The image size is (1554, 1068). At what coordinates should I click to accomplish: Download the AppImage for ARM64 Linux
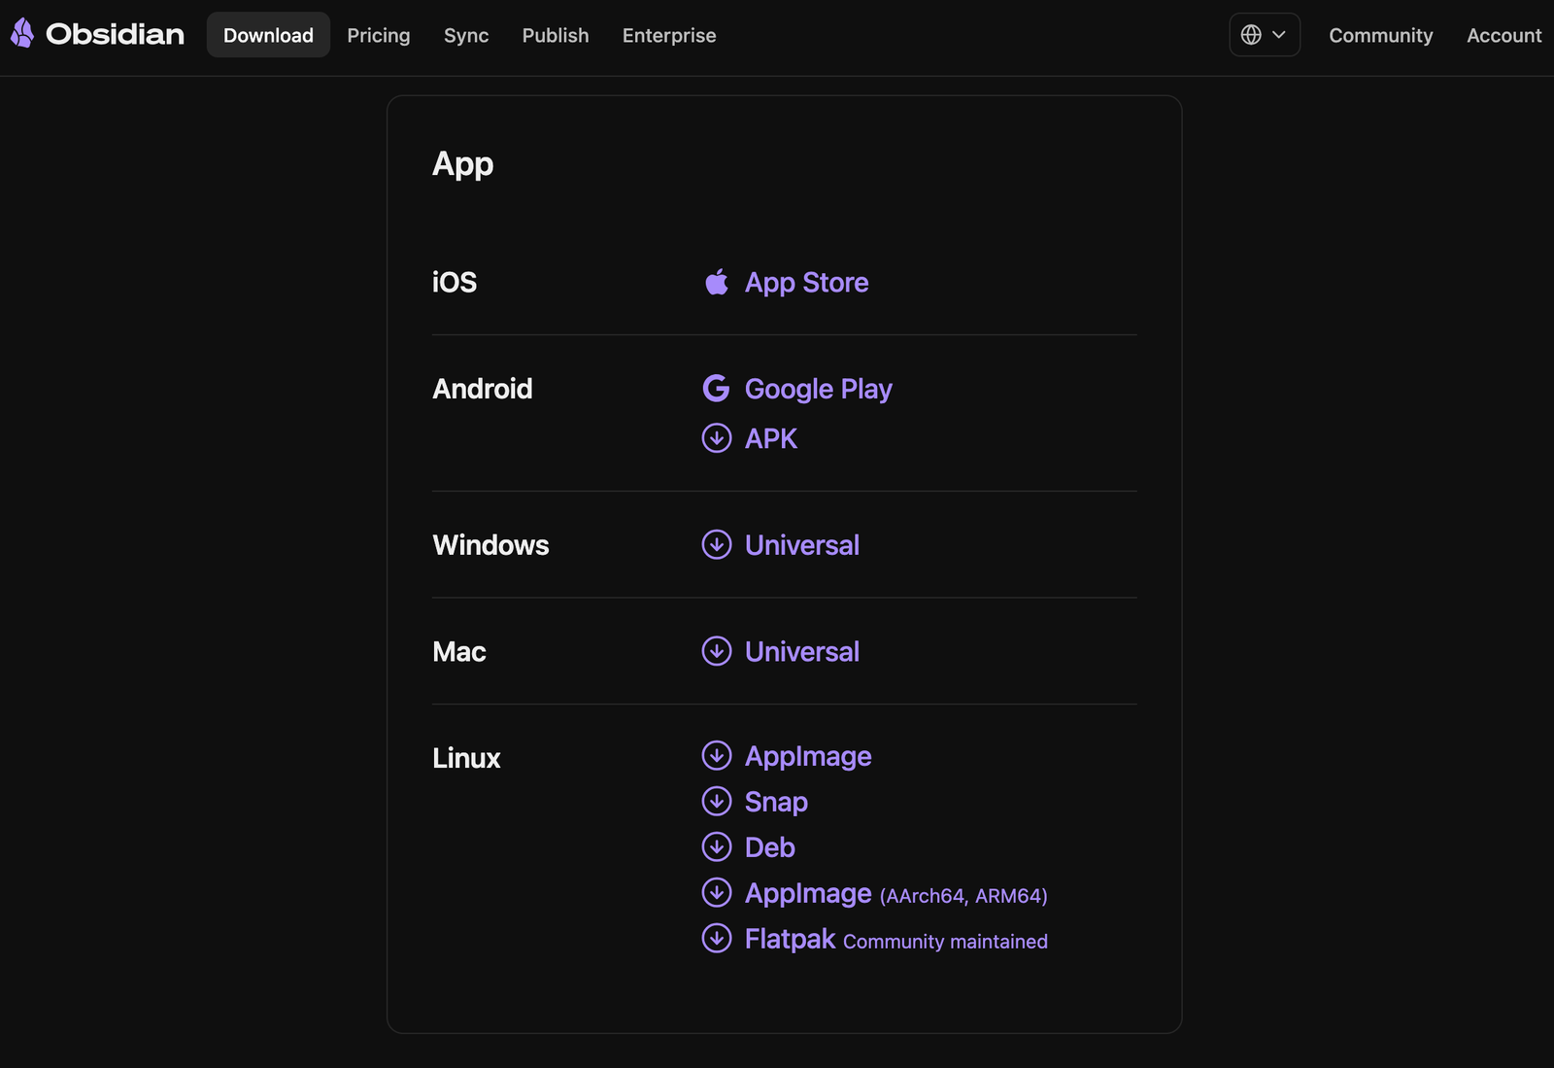point(806,892)
